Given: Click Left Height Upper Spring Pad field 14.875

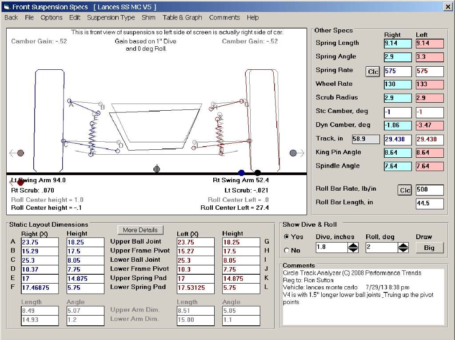Looking at the screenshot, I should click(x=241, y=279).
